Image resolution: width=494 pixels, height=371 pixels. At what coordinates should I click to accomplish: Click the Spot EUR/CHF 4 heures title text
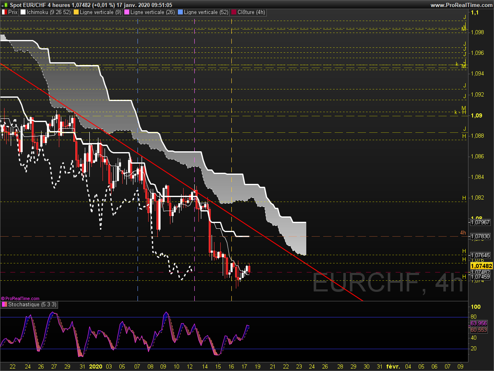coord(39,5)
